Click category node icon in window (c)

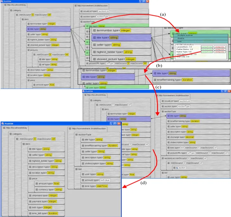(x=91, y=100)
